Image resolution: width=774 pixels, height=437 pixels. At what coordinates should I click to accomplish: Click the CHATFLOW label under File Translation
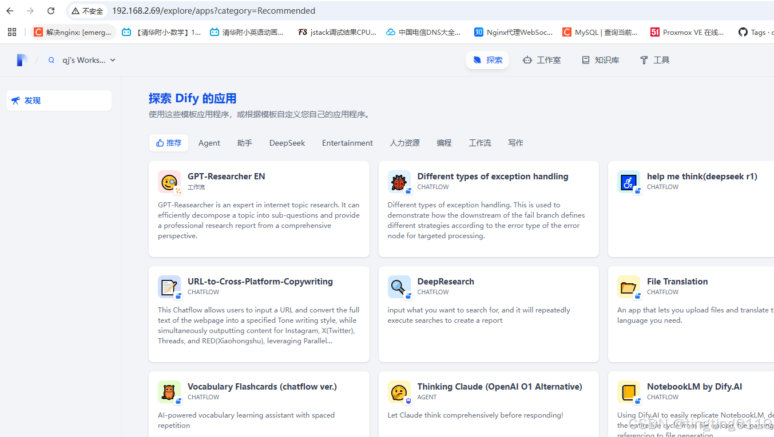663,292
